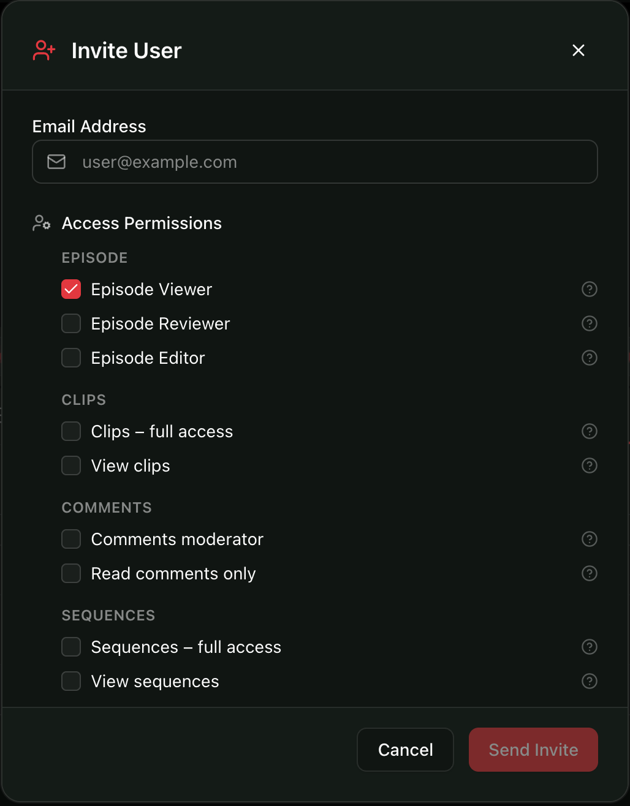The height and width of the screenshot is (806, 630).
Task: Open help for Sequences – full access
Action: pos(589,647)
